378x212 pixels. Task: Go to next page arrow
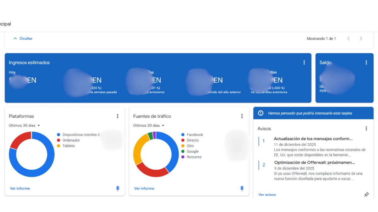pos(361,39)
